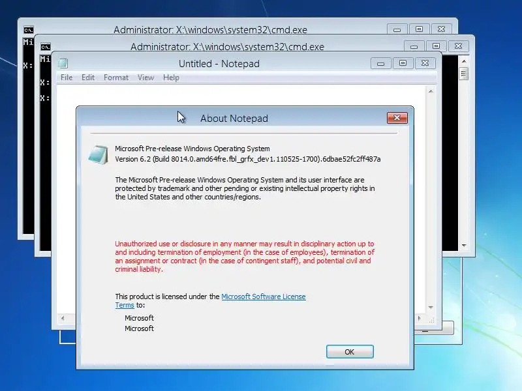The height and width of the screenshot is (391, 522).
Task: Click the front cmd.exe window system icon
Action: [x=46, y=47]
